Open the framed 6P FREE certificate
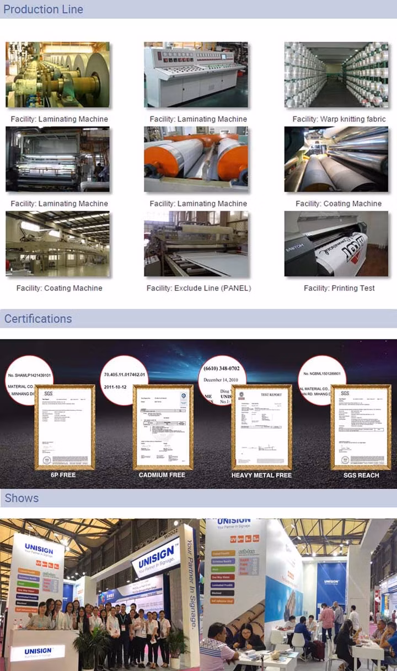 coord(65,427)
